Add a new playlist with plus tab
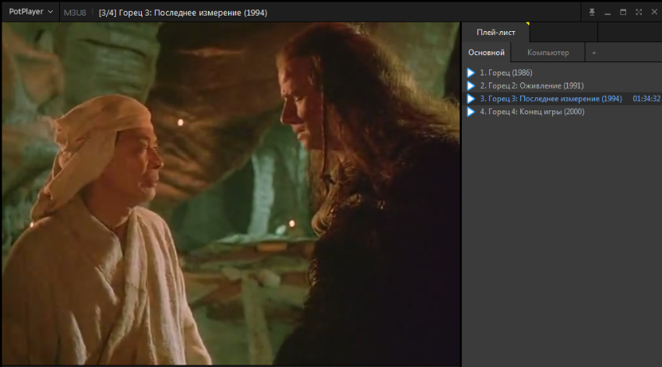Image resolution: width=662 pixels, height=367 pixels. point(594,53)
